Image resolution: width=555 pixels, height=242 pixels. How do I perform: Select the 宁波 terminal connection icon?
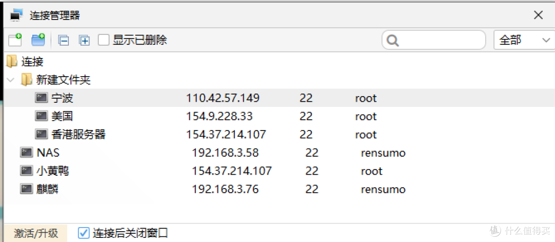[x=42, y=98]
